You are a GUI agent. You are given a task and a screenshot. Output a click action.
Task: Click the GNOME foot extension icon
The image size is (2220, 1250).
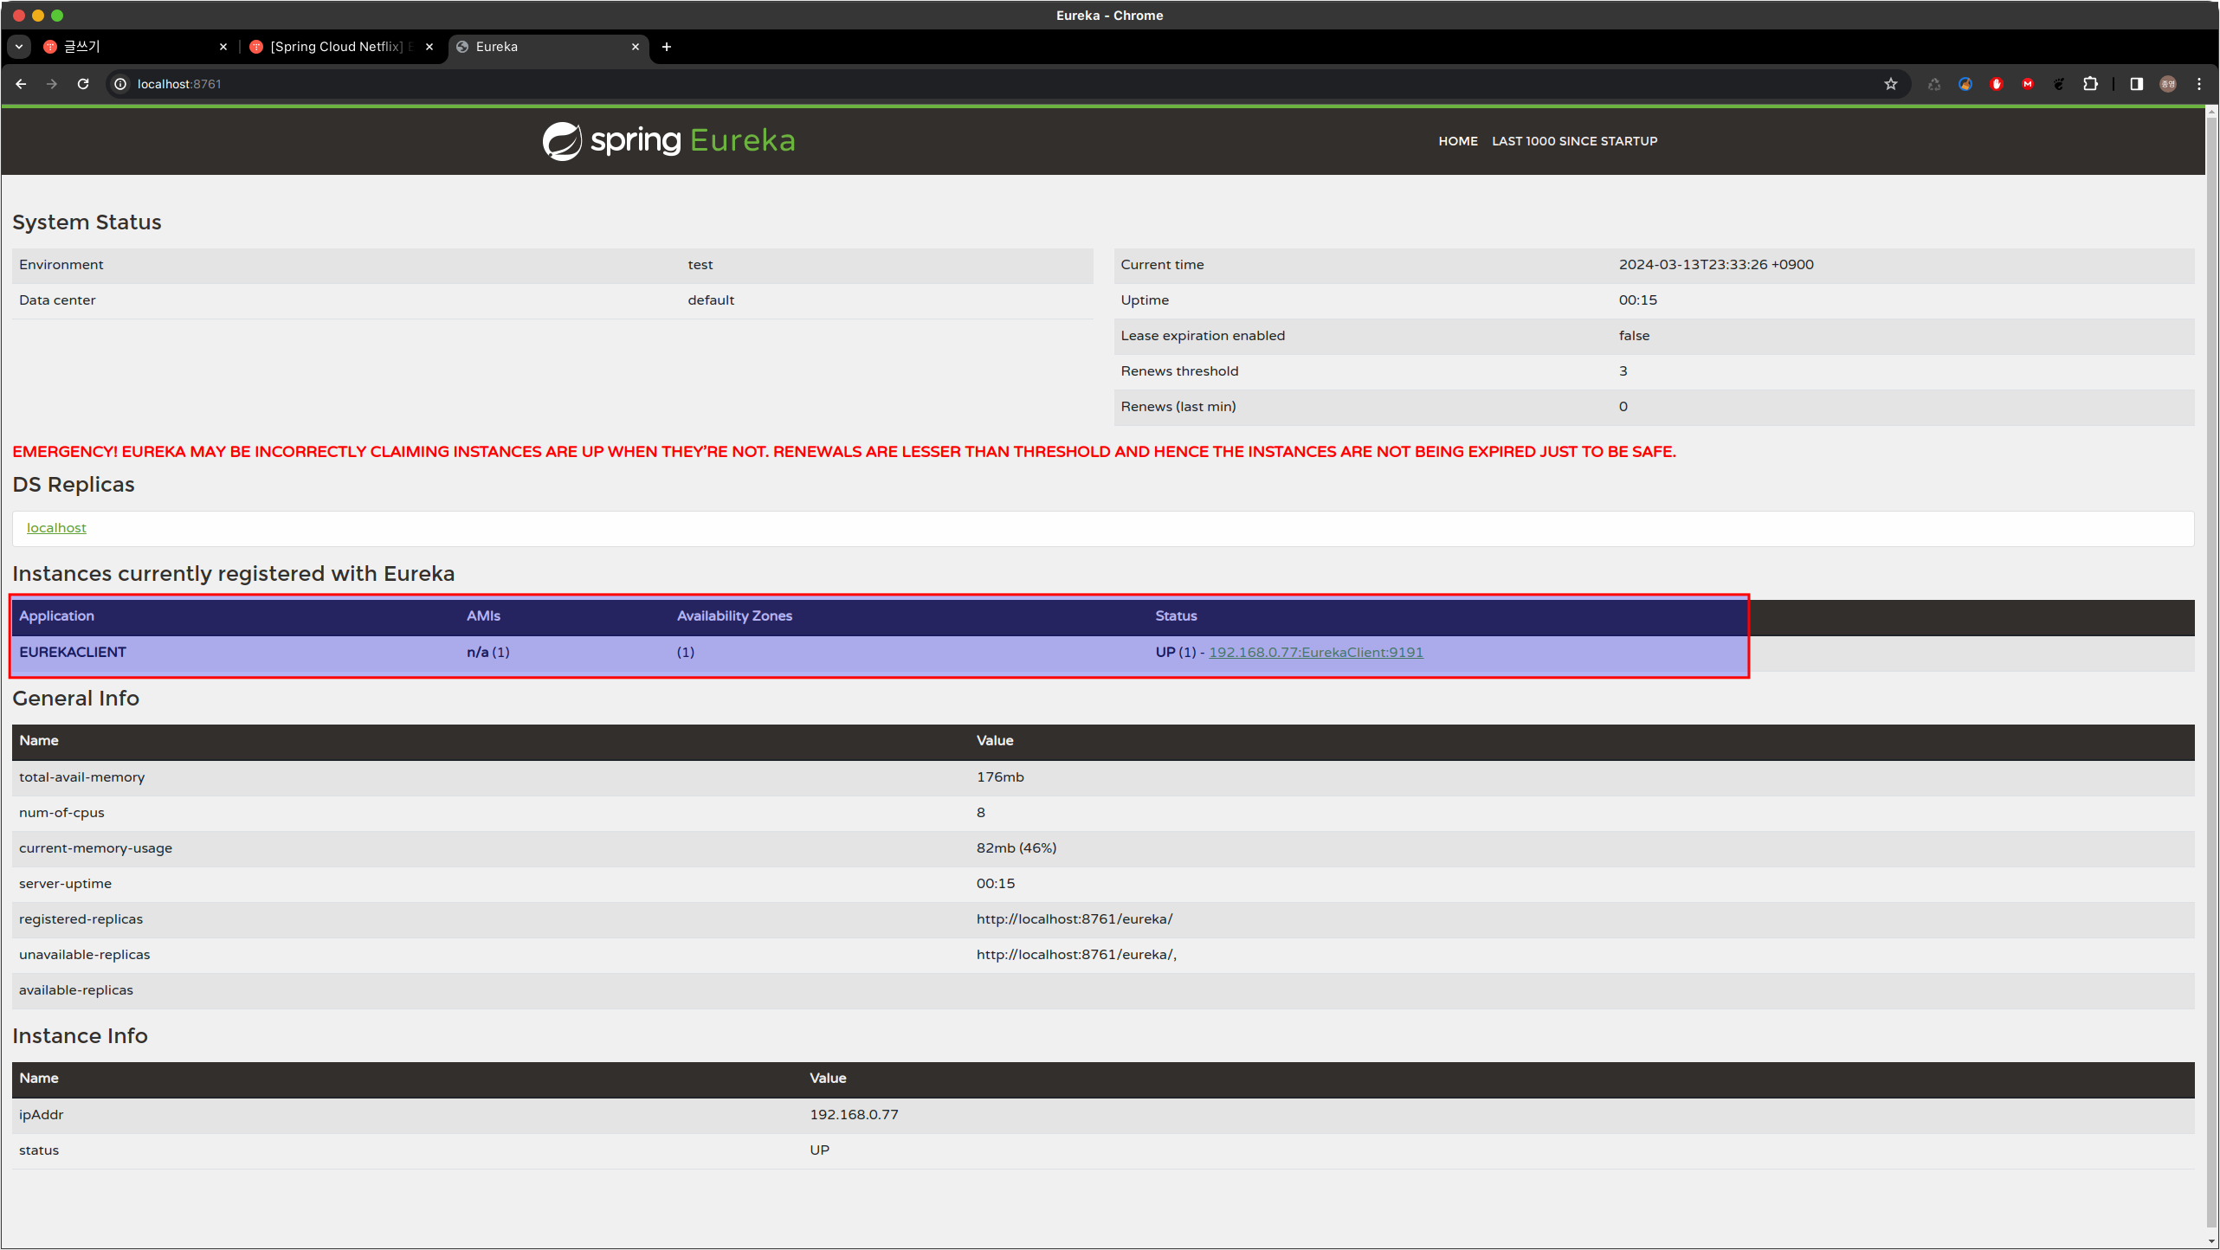click(2059, 84)
